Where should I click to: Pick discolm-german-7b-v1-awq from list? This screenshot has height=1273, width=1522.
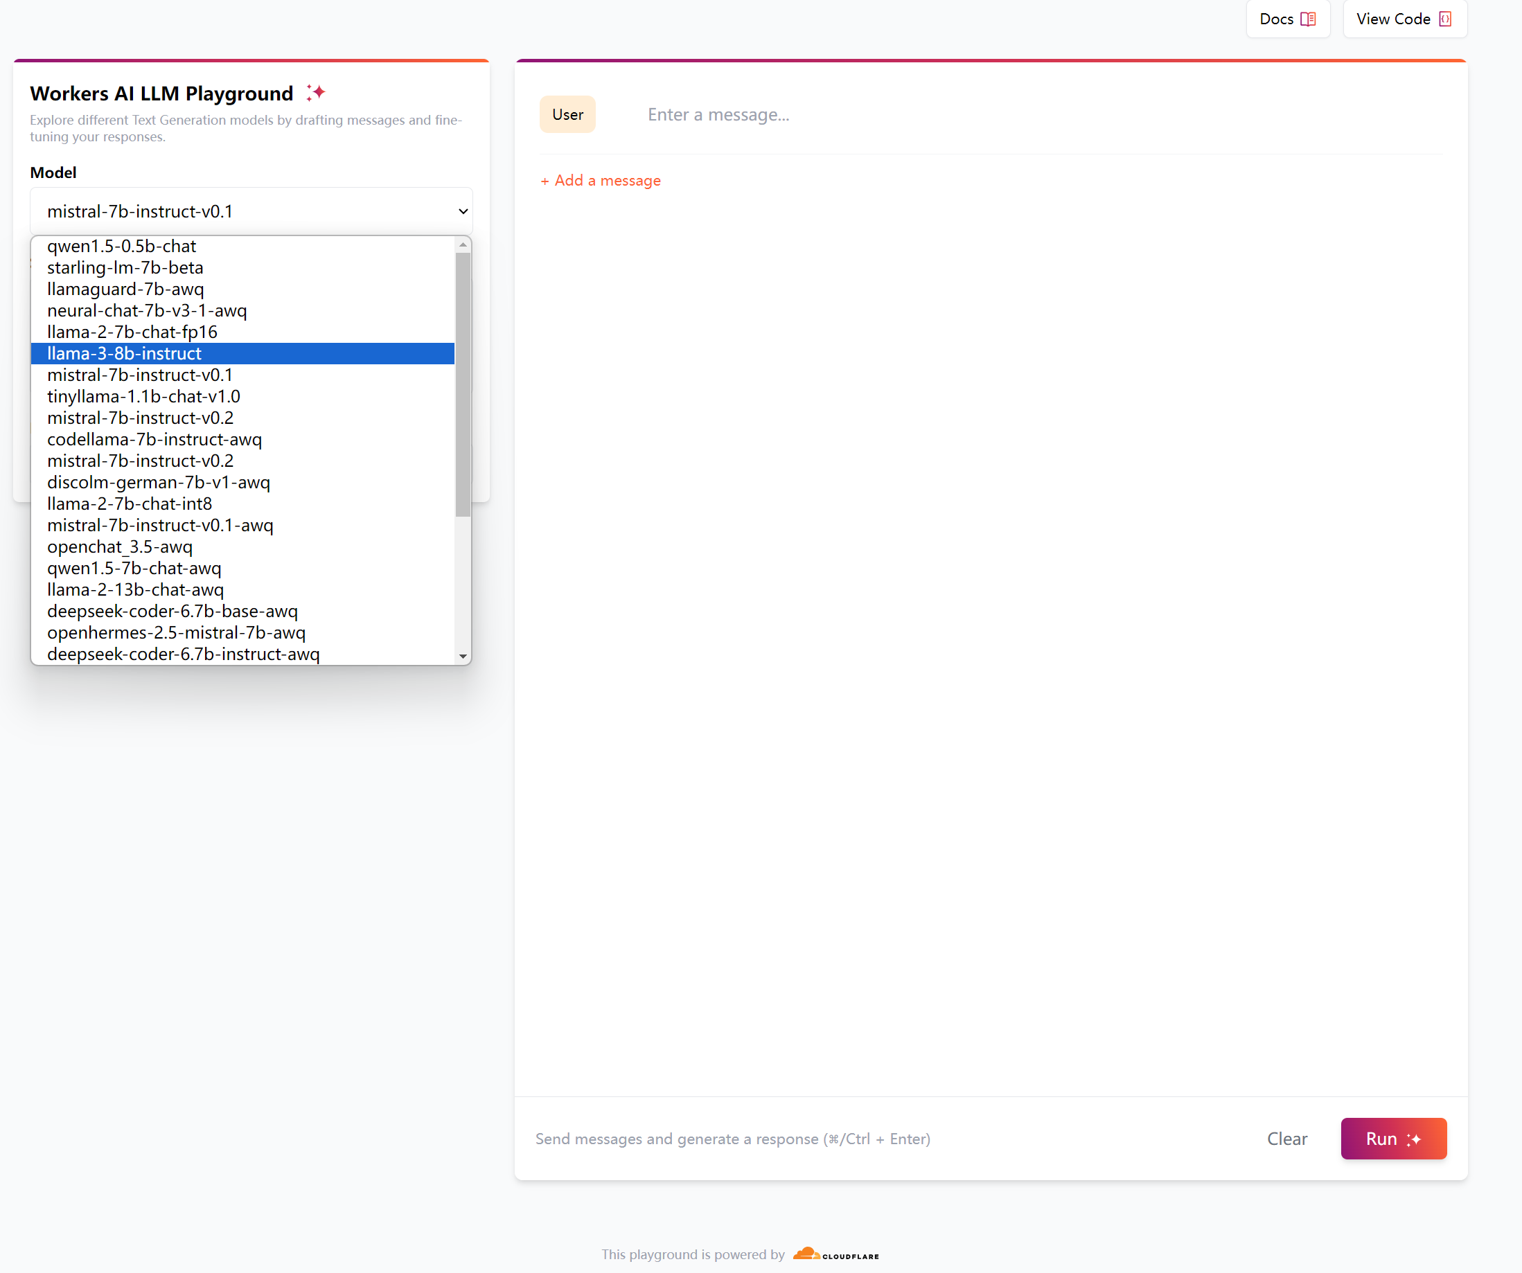[242, 483]
